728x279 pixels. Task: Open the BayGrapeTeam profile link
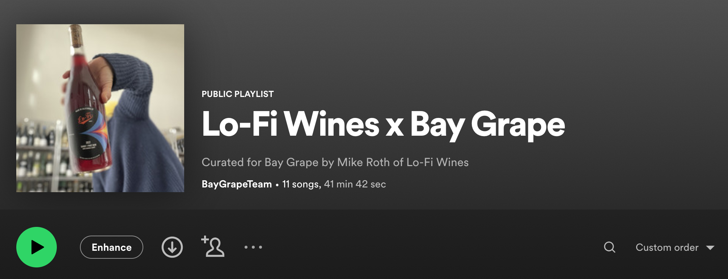click(x=237, y=184)
